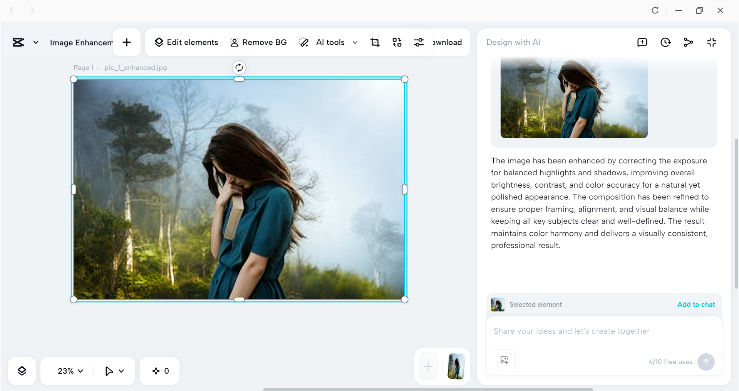The image size is (739, 391).
Task: Click the Add to chat toggle
Action: click(x=695, y=304)
